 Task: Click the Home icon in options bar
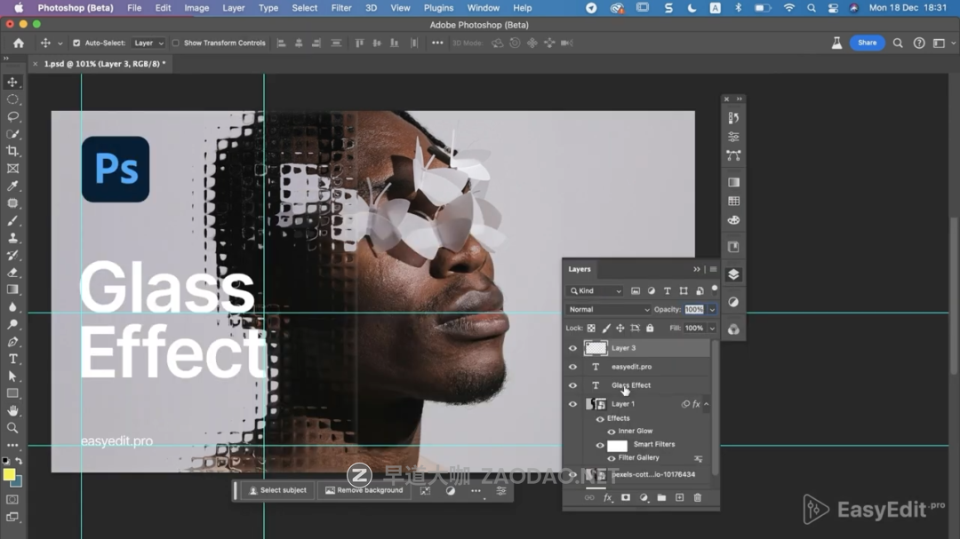click(x=19, y=43)
